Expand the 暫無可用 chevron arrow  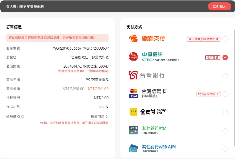click(x=107, y=117)
